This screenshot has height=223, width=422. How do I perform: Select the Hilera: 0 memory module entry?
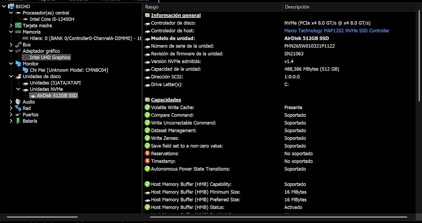86,38
